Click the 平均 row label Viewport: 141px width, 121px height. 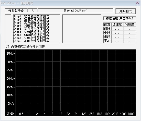point(107,41)
